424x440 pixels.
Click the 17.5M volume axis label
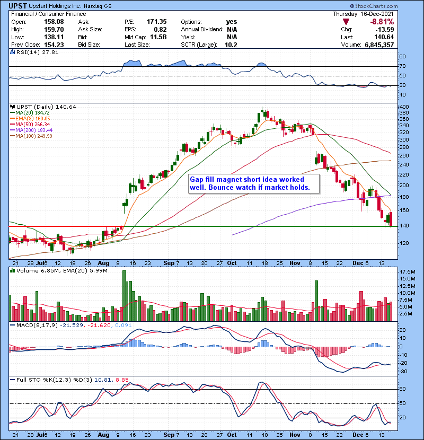407,272
